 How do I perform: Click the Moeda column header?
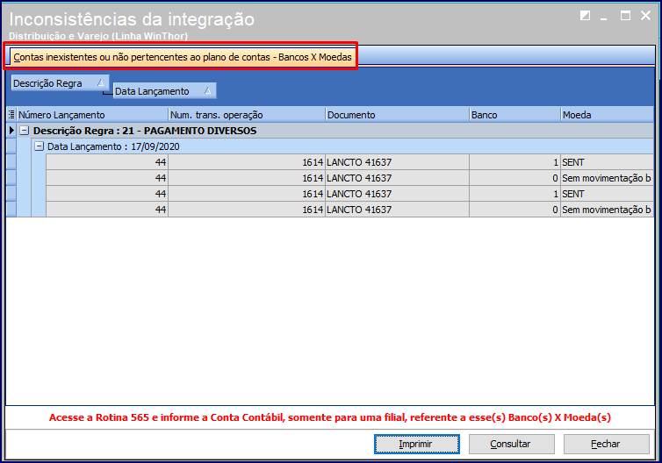click(607, 115)
